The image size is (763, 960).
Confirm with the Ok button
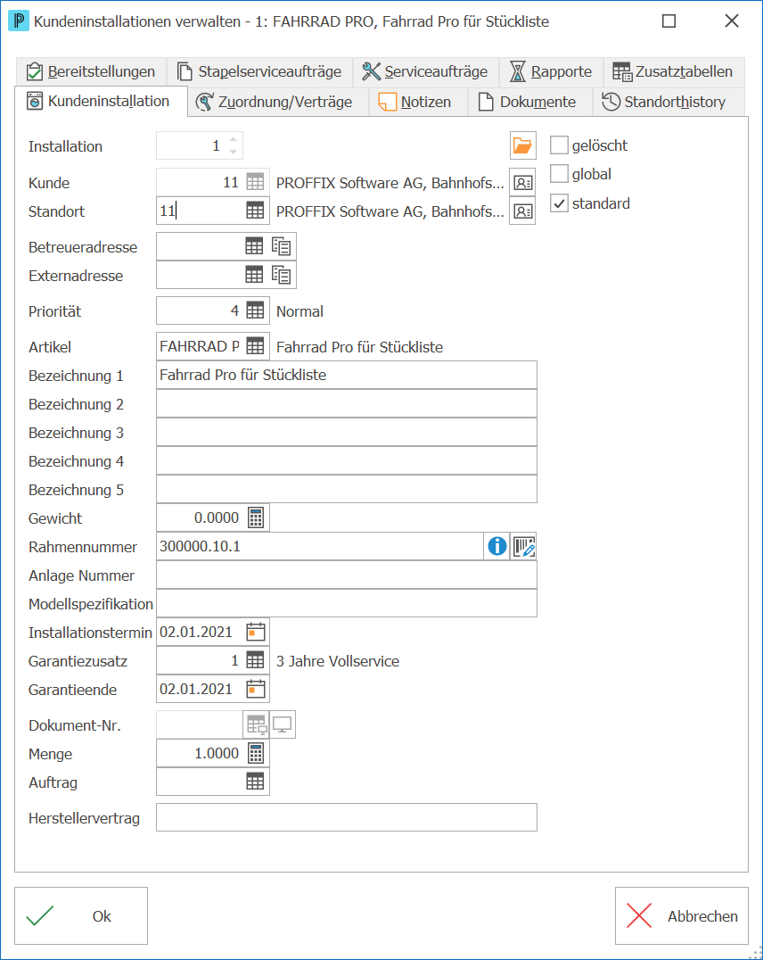pos(81,916)
